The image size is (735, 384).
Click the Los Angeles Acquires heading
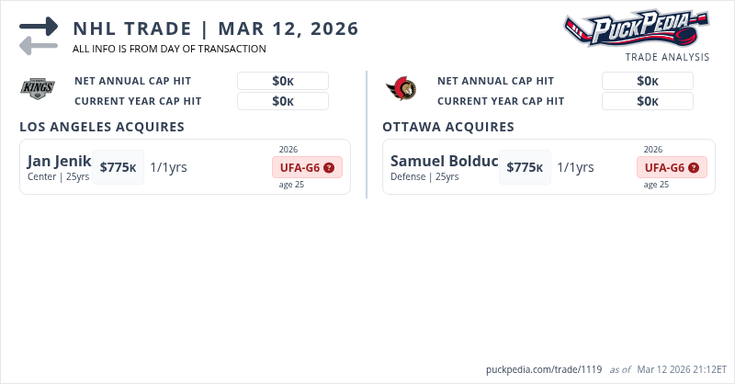tap(102, 127)
